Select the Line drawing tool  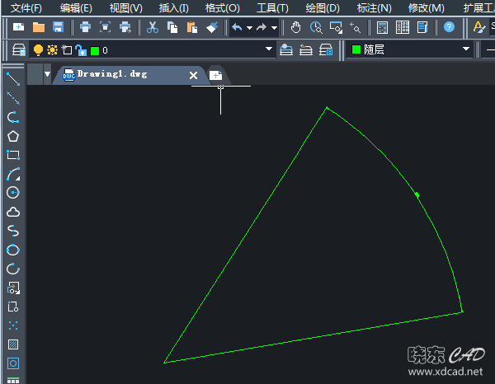pyautogui.click(x=13, y=79)
